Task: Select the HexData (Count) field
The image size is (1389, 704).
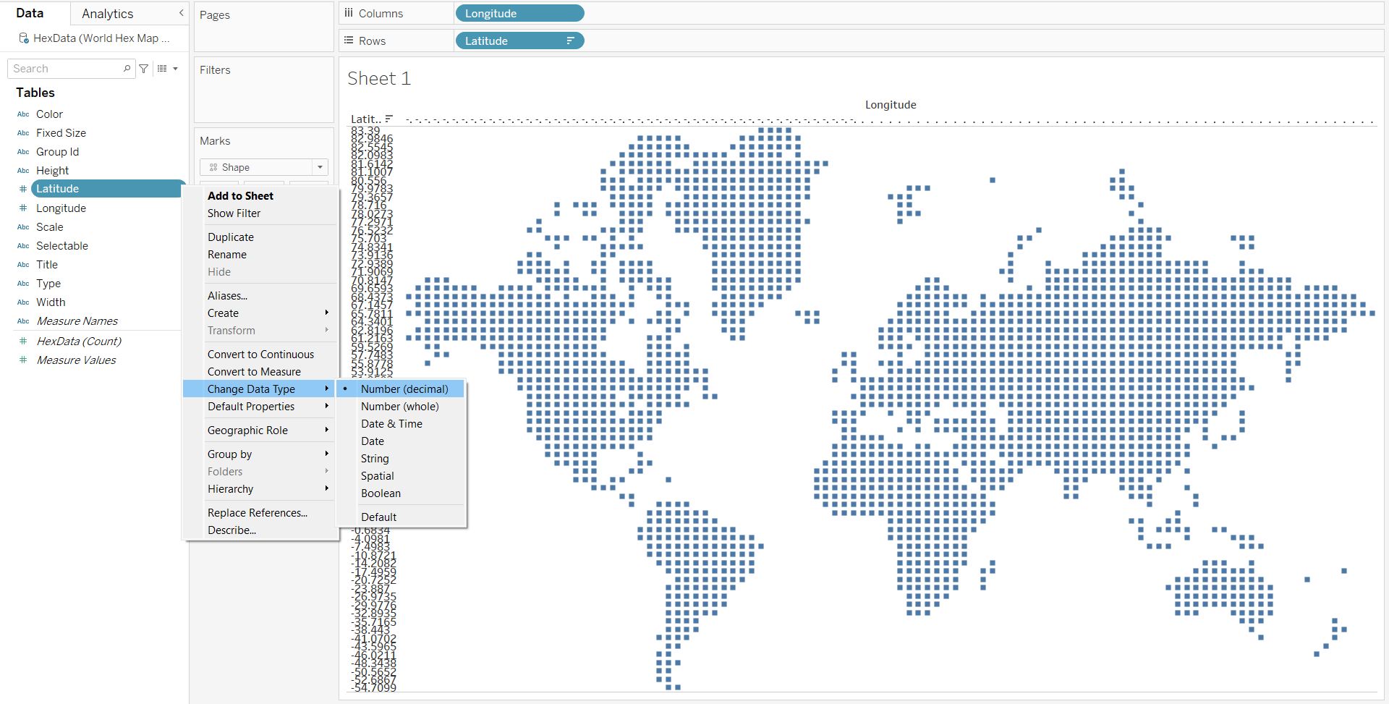Action: (79, 342)
